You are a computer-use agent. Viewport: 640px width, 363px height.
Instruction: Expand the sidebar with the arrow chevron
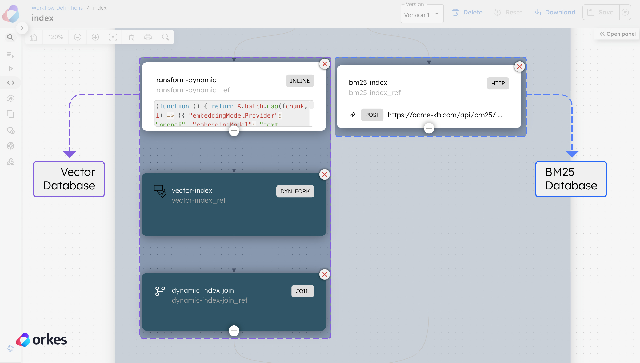click(x=22, y=28)
